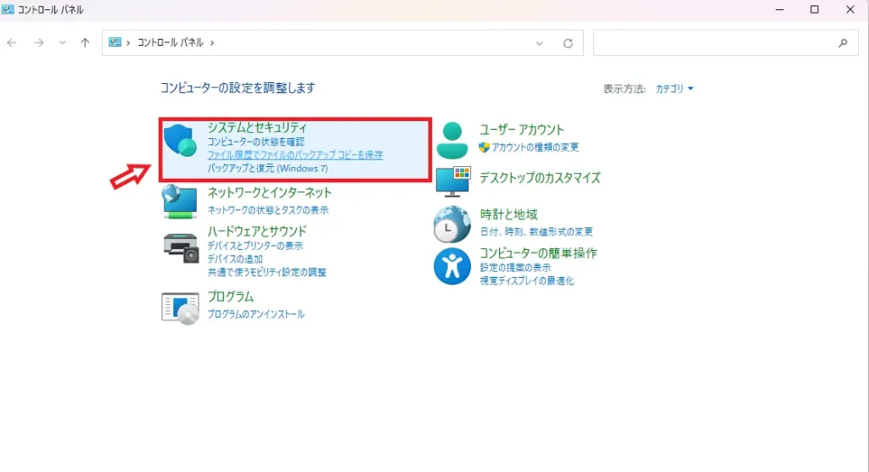Screen dimensions: 869x472
Task: Refresh the Control Panel view
Action: coord(568,43)
